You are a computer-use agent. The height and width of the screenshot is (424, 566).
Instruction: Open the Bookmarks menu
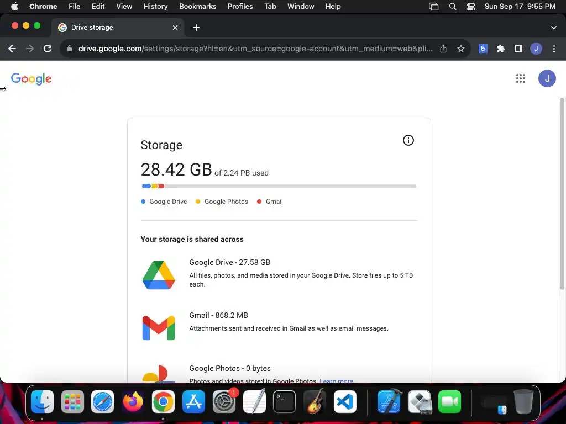pyautogui.click(x=197, y=7)
